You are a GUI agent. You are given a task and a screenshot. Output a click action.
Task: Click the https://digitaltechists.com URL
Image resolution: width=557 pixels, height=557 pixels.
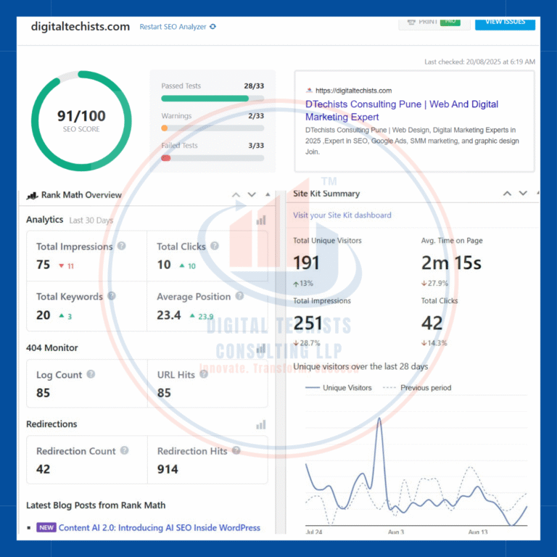353,91
